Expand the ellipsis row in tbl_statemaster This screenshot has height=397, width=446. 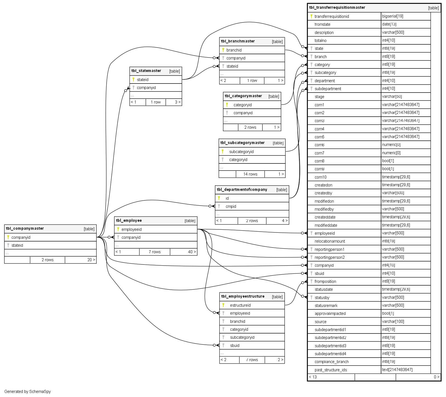coord(133,96)
